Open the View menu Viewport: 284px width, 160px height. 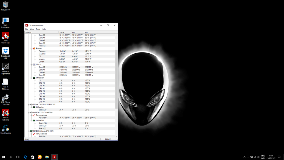point(32,29)
